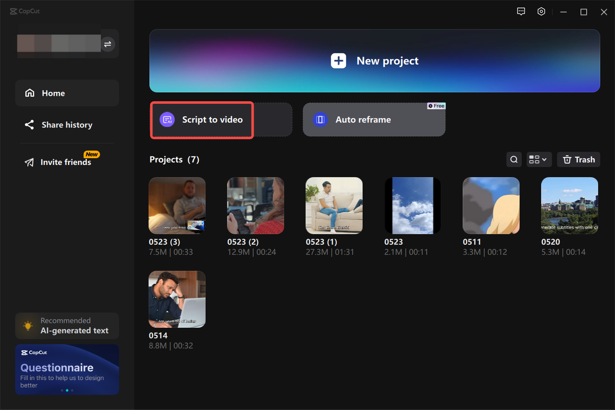Switch questionnaire banner using carousel dots
The width and height of the screenshot is (615, 410).
click(x=67, y=390)
